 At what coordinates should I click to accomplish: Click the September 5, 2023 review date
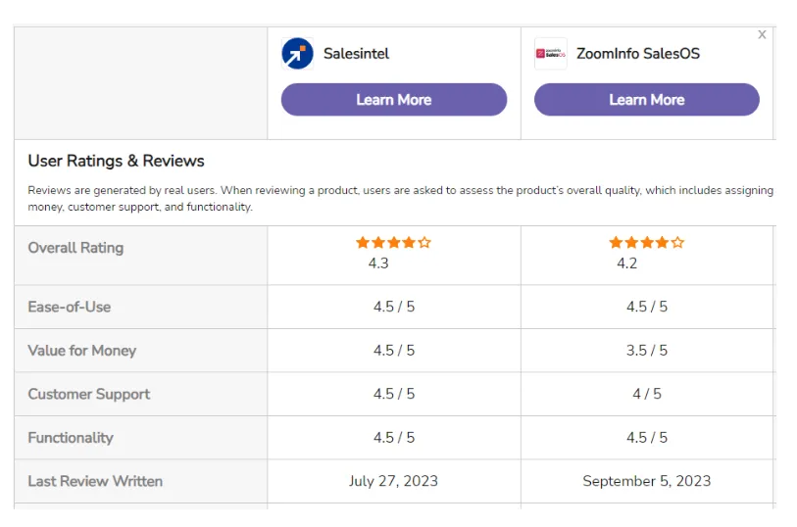coord(647,481)
